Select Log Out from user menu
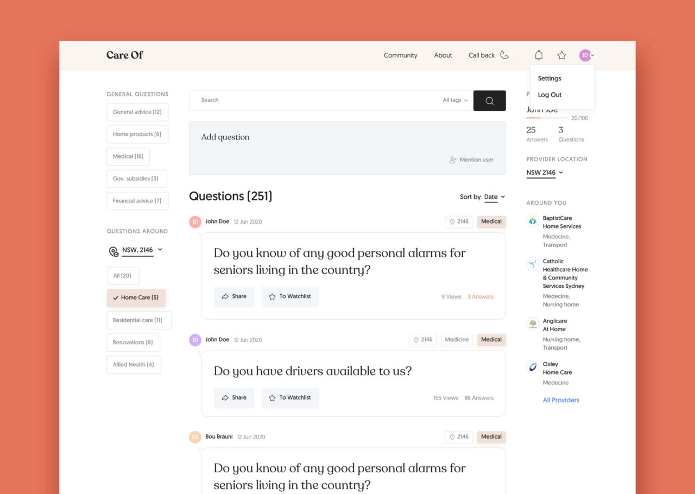695x494 pixels. point(549,95)
